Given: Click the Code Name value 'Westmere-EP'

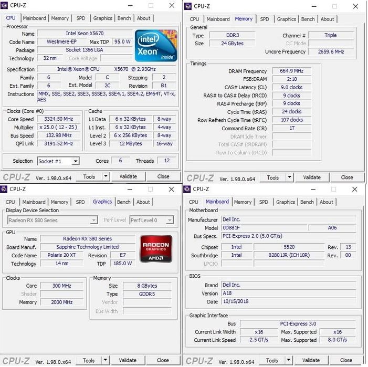Looking at the screenshot, I should click(x=61, y=41).
